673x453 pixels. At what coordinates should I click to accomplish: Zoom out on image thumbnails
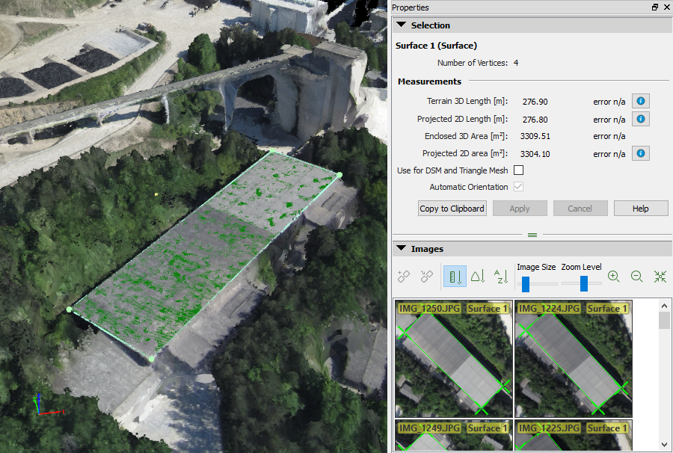tap(637, 277)
